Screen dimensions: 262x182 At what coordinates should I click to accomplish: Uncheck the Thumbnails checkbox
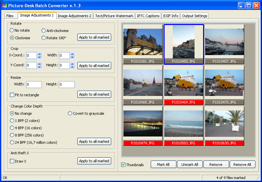click(x=123, y=165)
